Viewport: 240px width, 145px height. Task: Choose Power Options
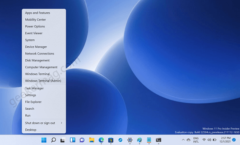[x=44, y=26]
